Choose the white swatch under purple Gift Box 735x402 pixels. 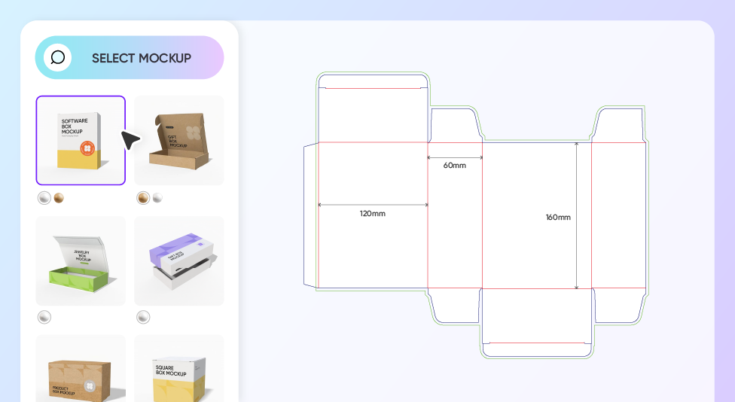(143, 317)
